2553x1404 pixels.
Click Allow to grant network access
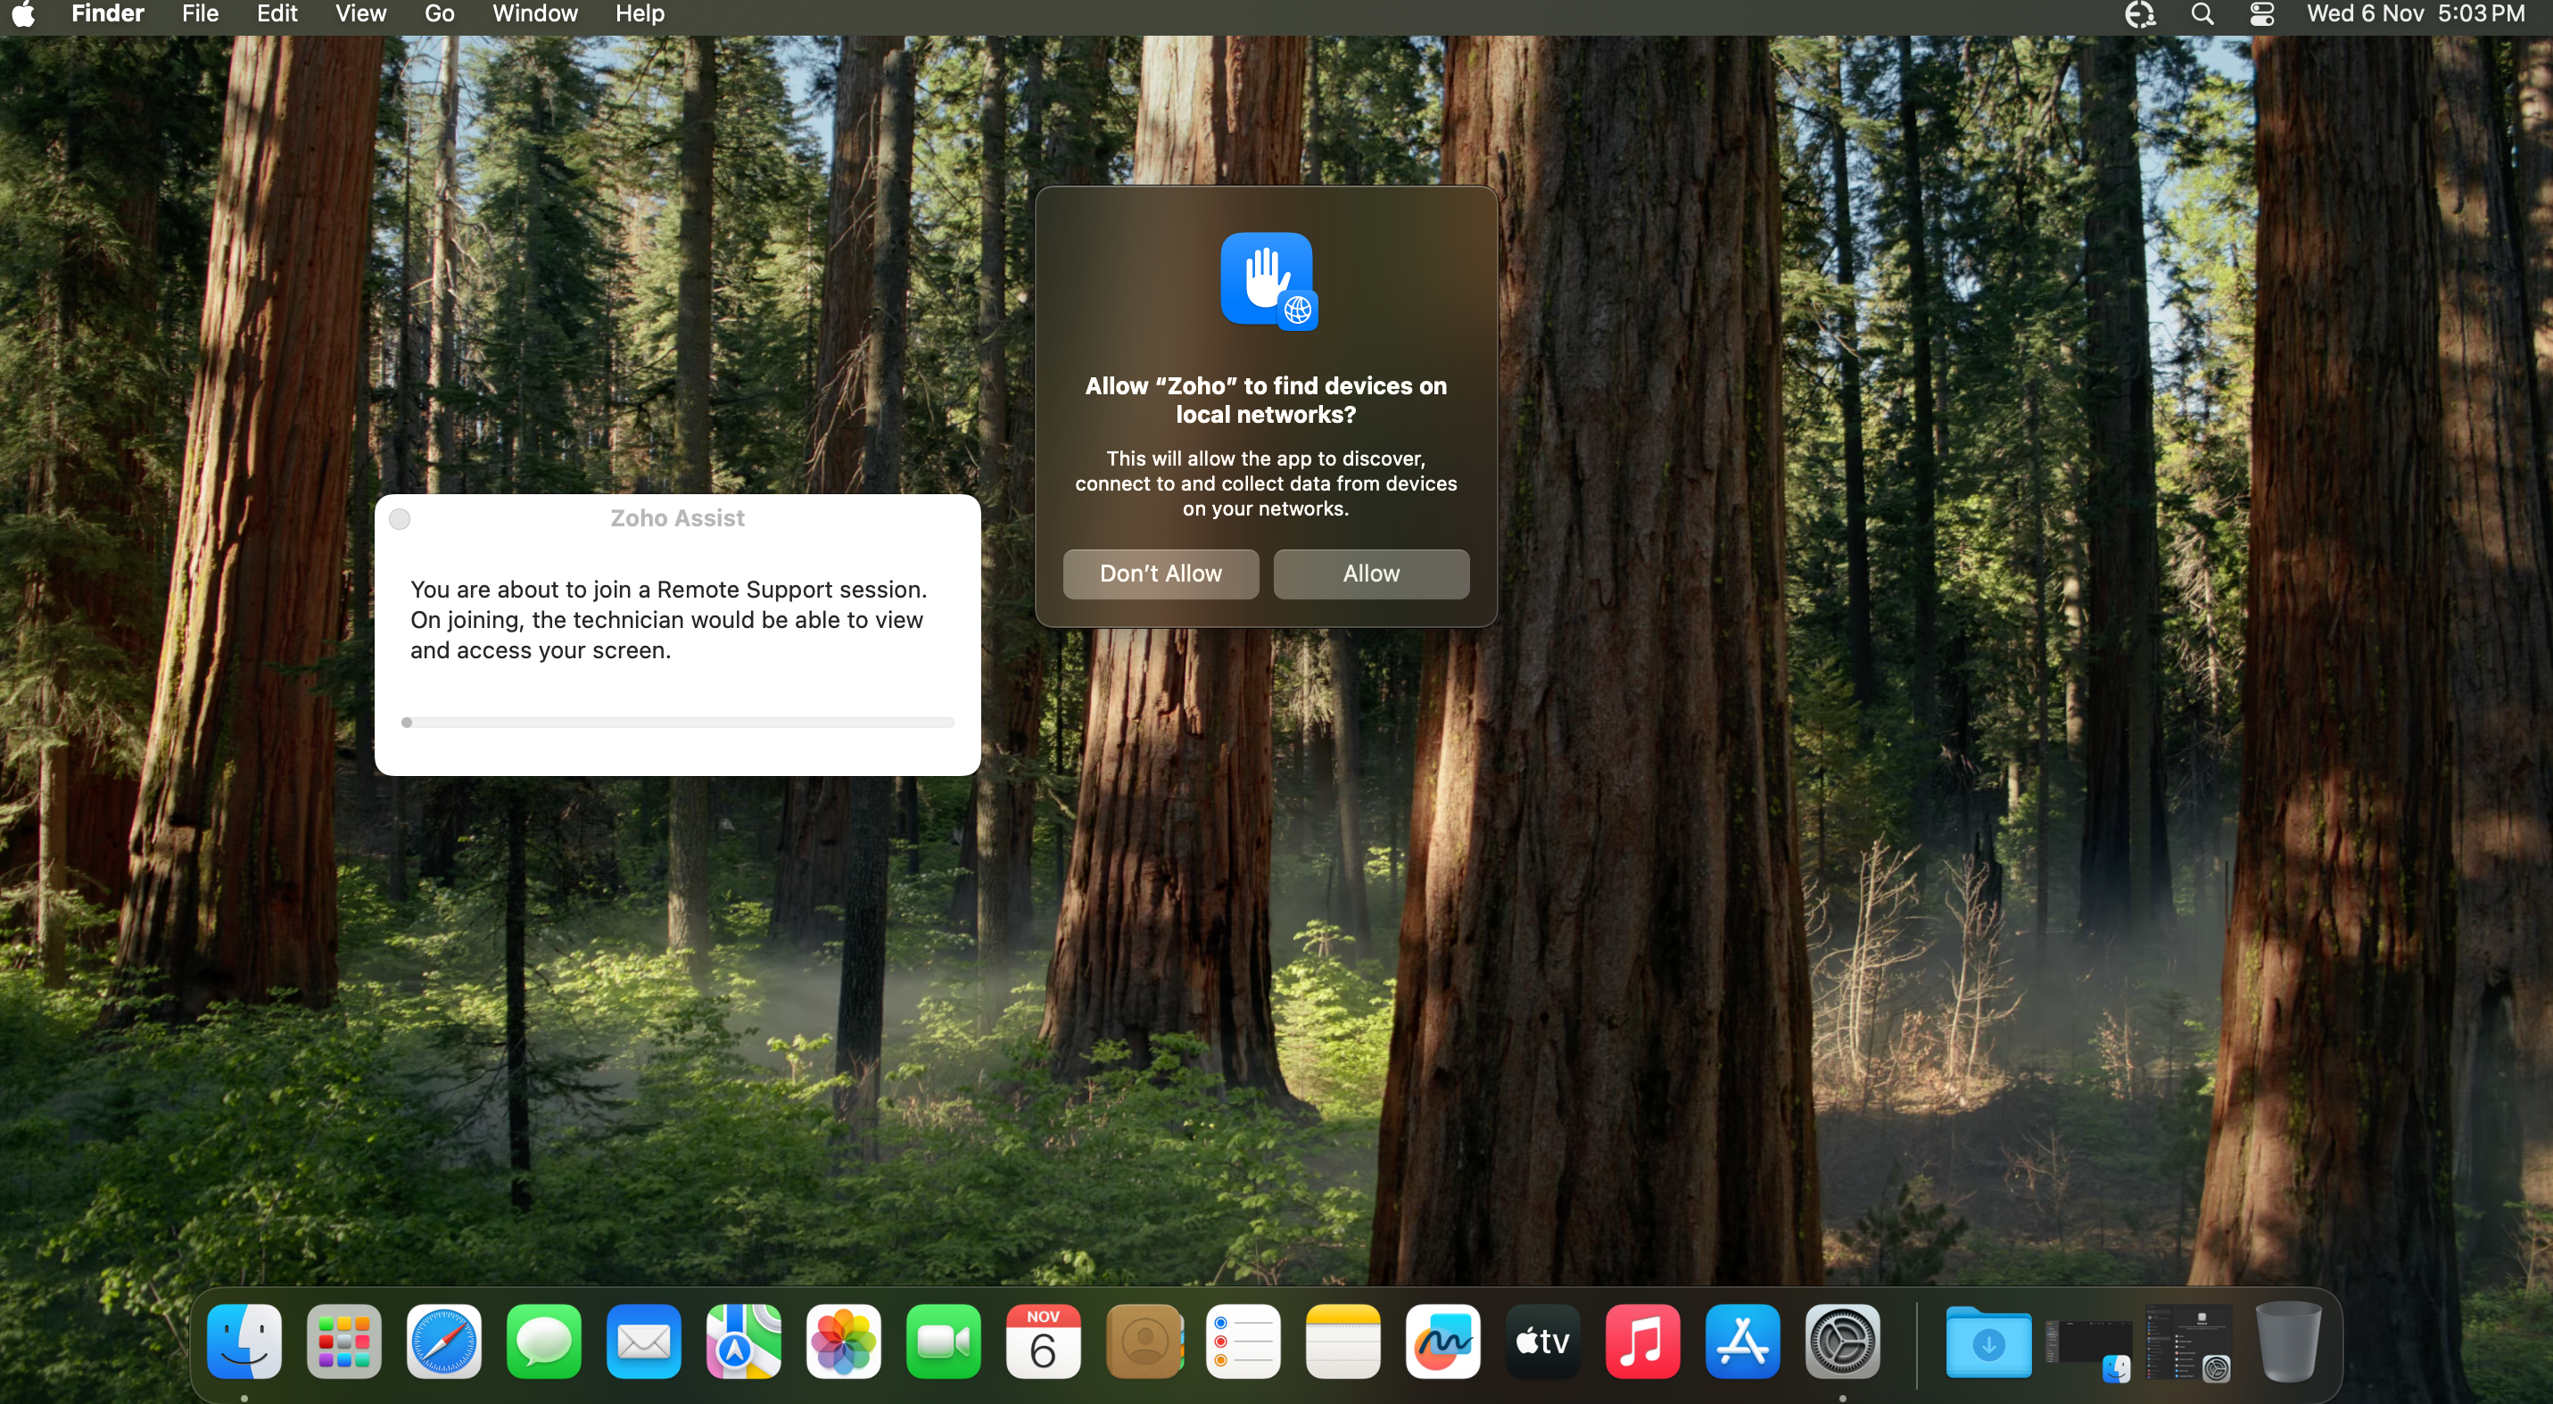click(x=1371, y=574)
